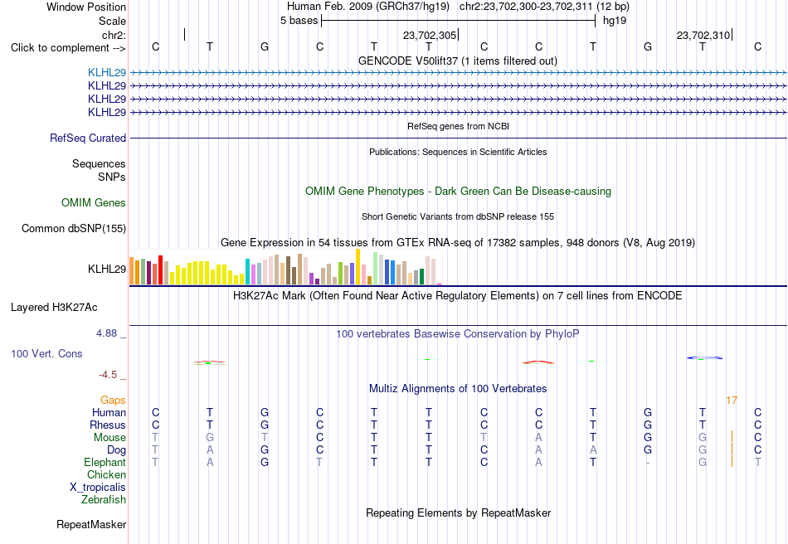The width and height of the screenshot is (788, 544).
Task: Open the RefSeq Curated track label
Action: (x=88, y=138)
